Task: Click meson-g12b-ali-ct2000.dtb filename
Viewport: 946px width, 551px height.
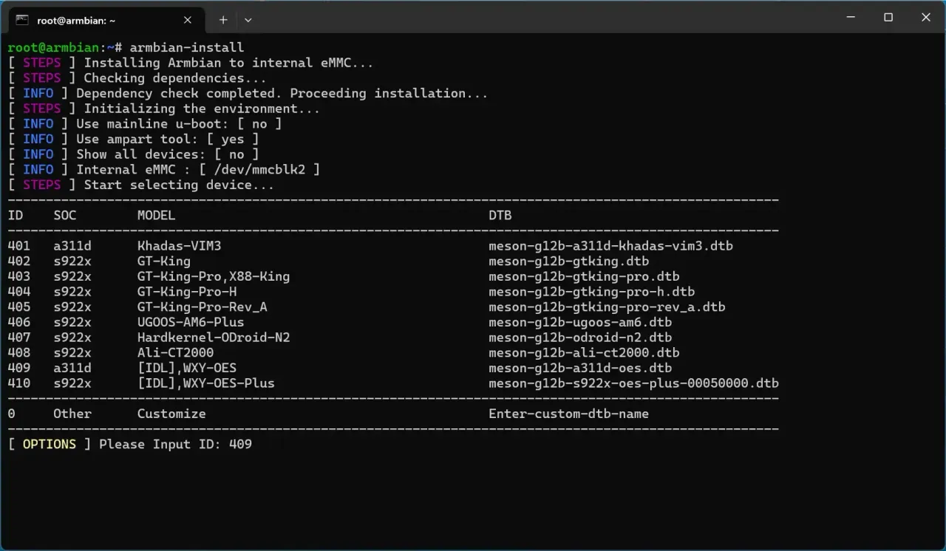Action: (584, 352)
